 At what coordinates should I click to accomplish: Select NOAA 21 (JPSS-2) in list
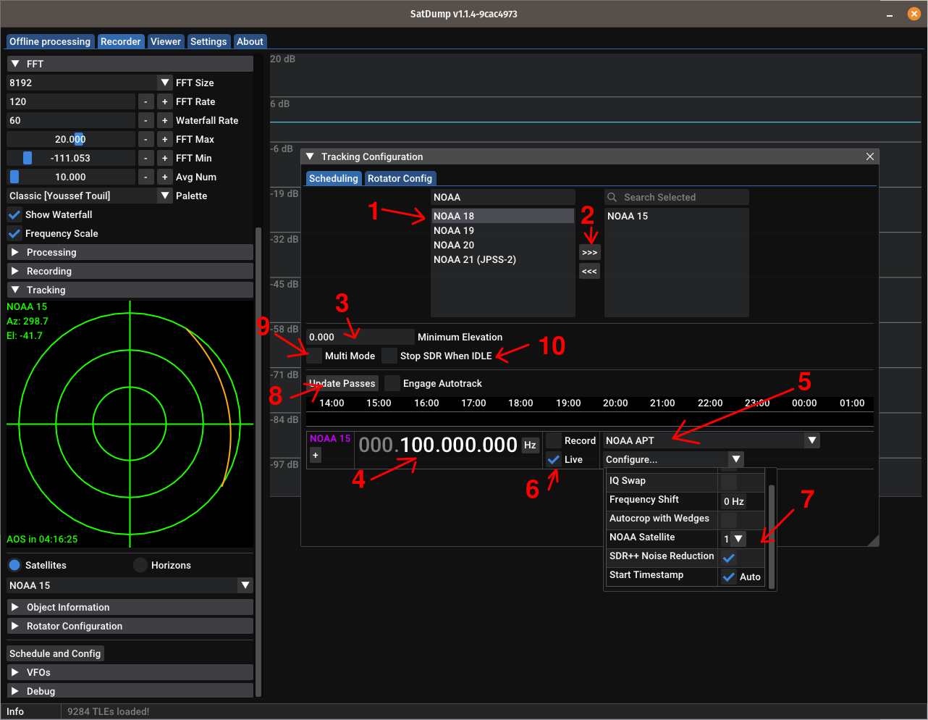click(502, 259)
